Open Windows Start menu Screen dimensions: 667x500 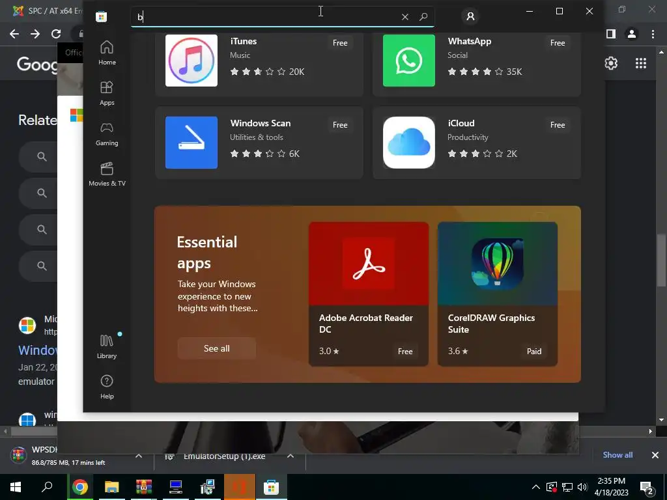[x=16, y=487]
